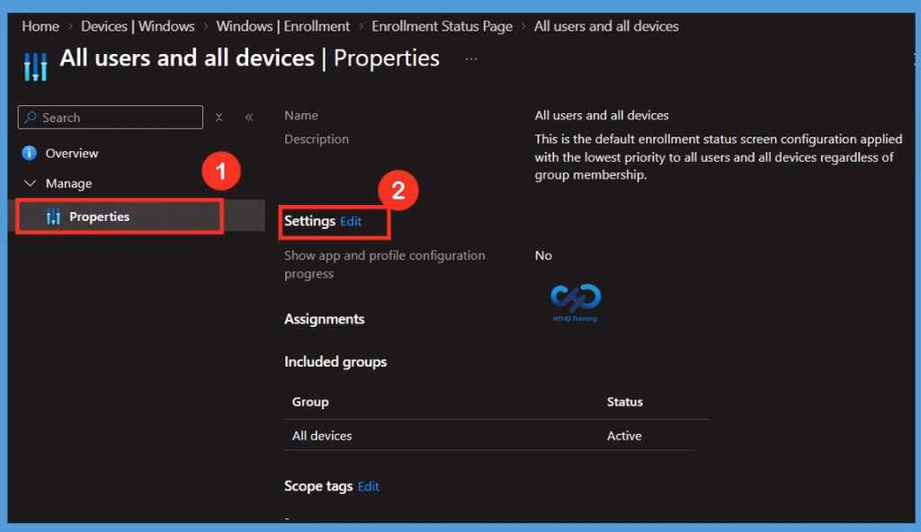This screenshot has height=532, width=921.
Task: Click the magnifier icon in Search box
Action: pos(31,118)
